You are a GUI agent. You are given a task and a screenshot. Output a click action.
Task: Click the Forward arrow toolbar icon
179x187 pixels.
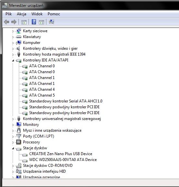pos(14,22)
